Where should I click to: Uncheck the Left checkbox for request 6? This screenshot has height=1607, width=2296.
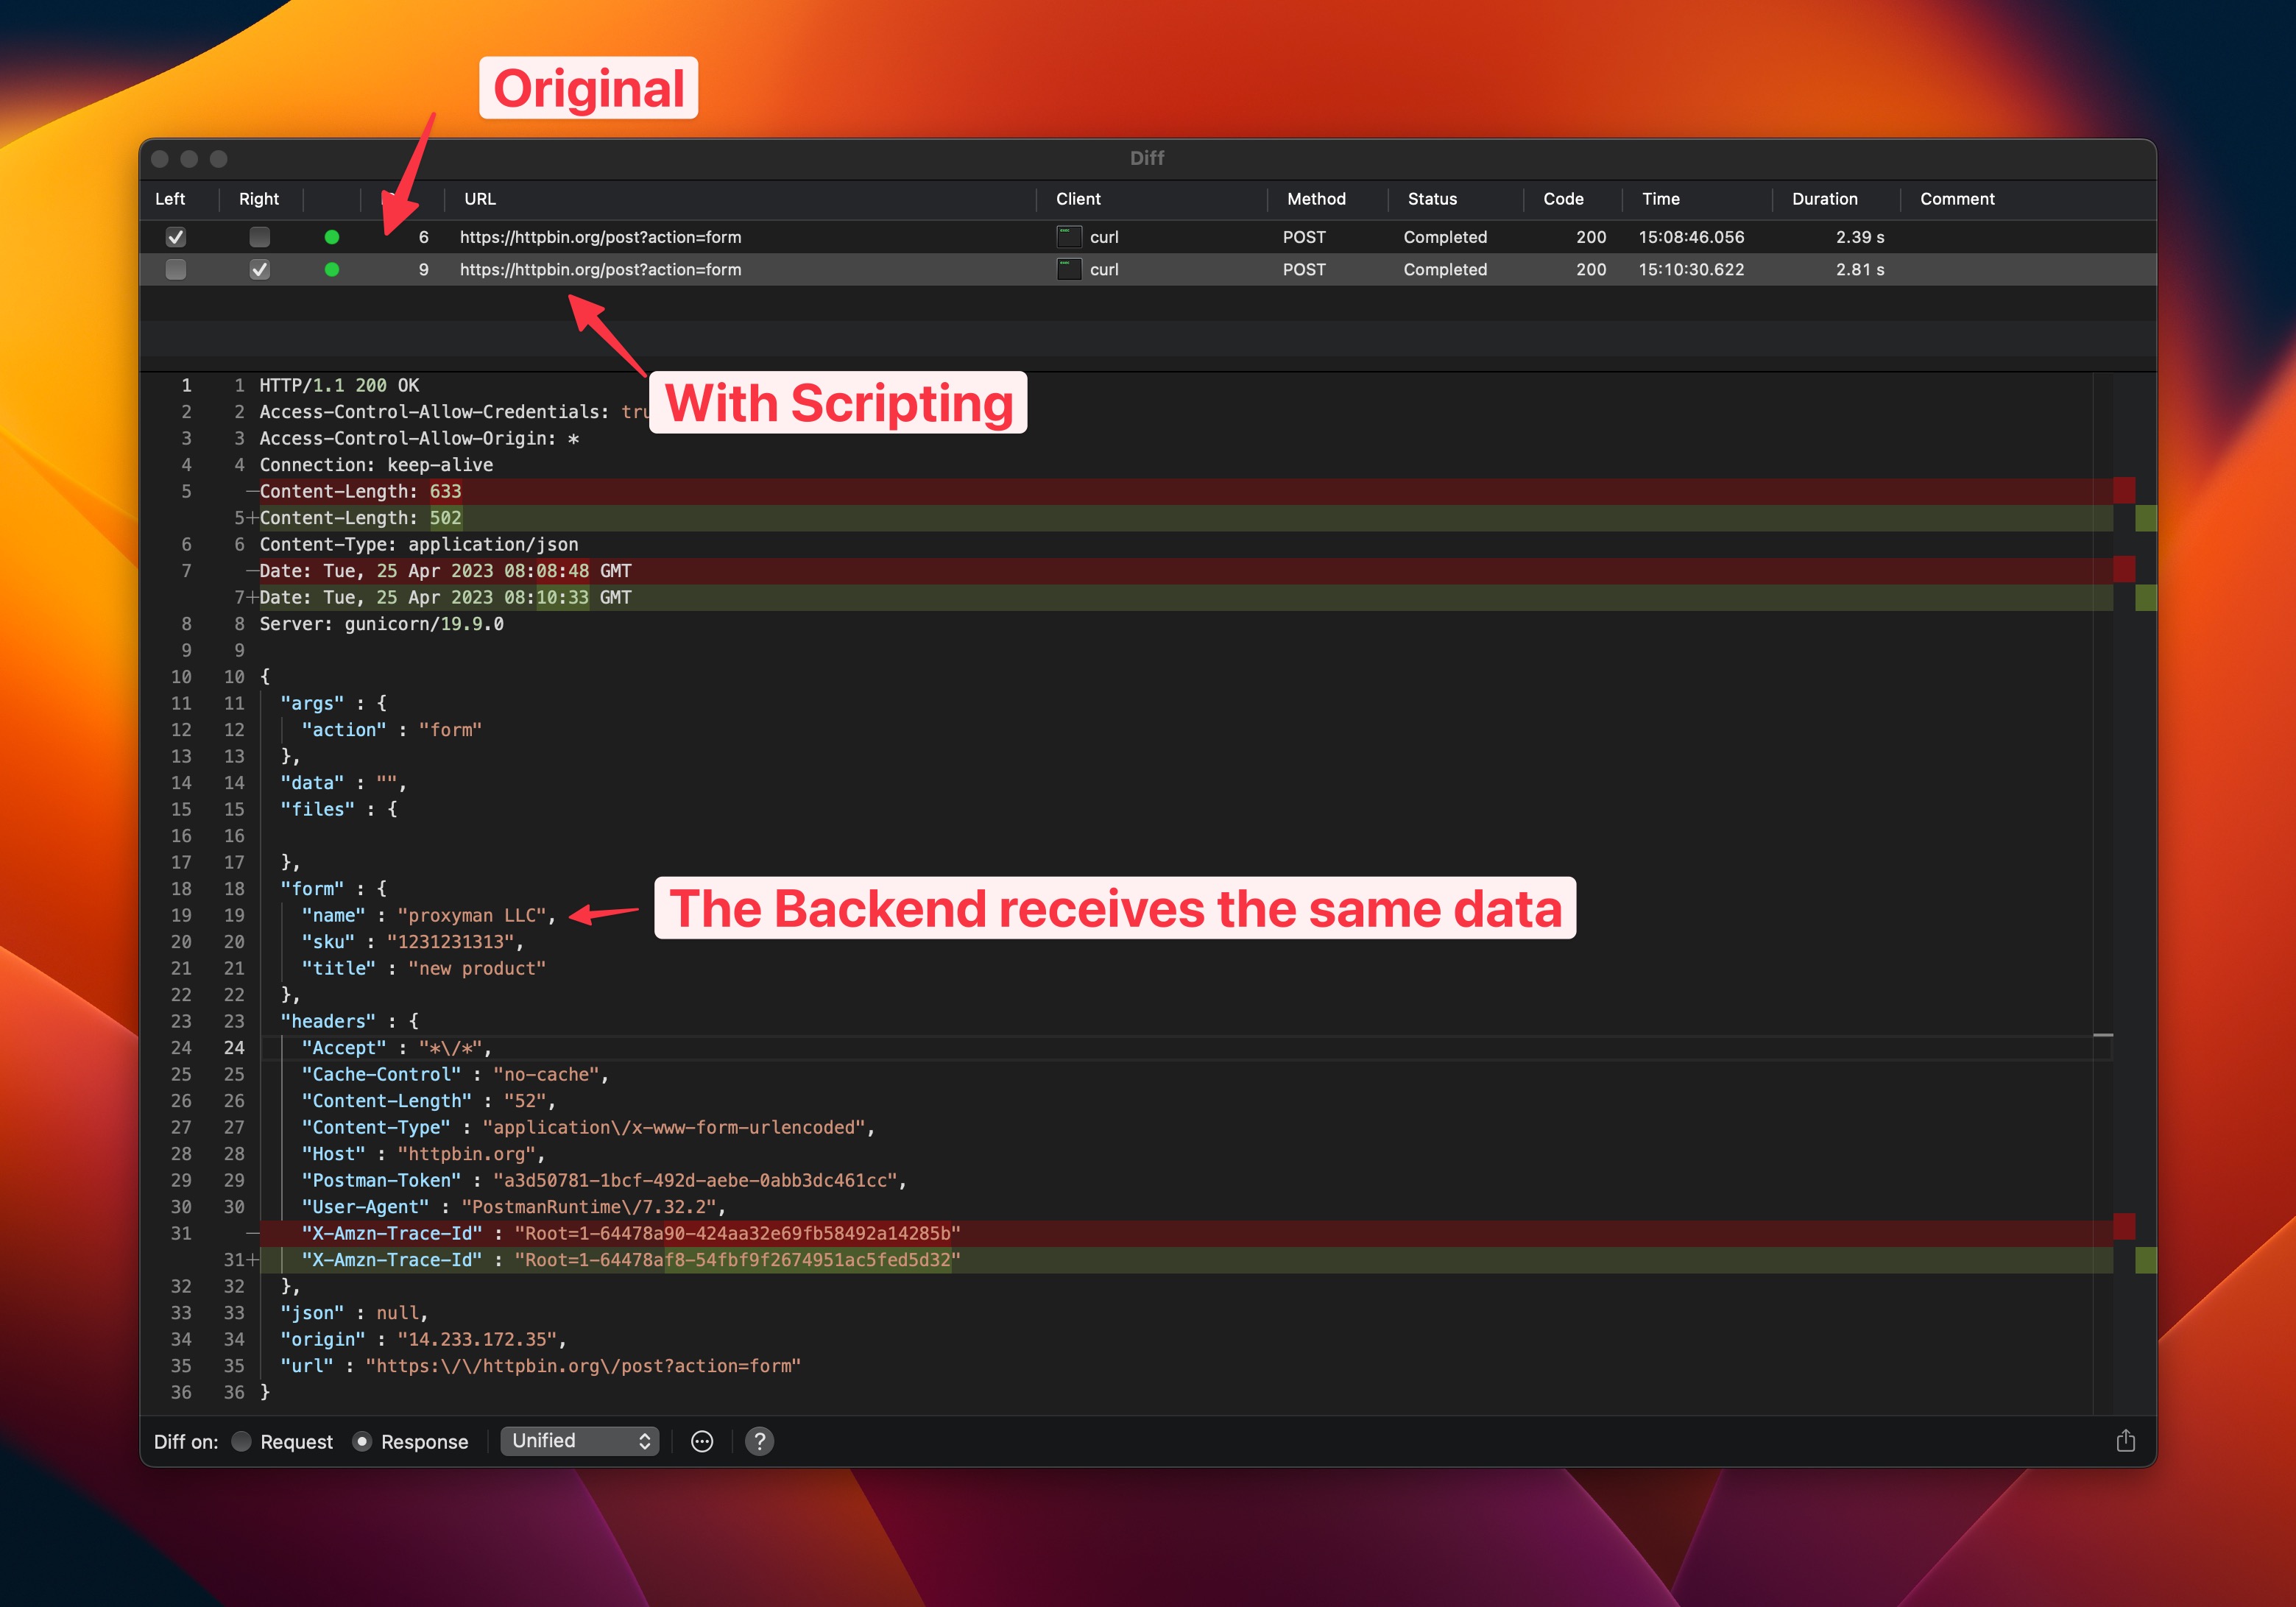pyautogui.click(x=175, y=237)
